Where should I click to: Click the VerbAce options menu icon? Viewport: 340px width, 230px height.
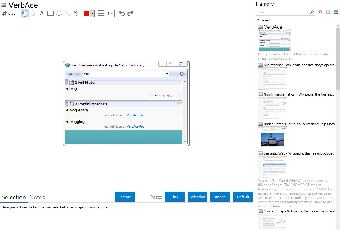[182, 74]
